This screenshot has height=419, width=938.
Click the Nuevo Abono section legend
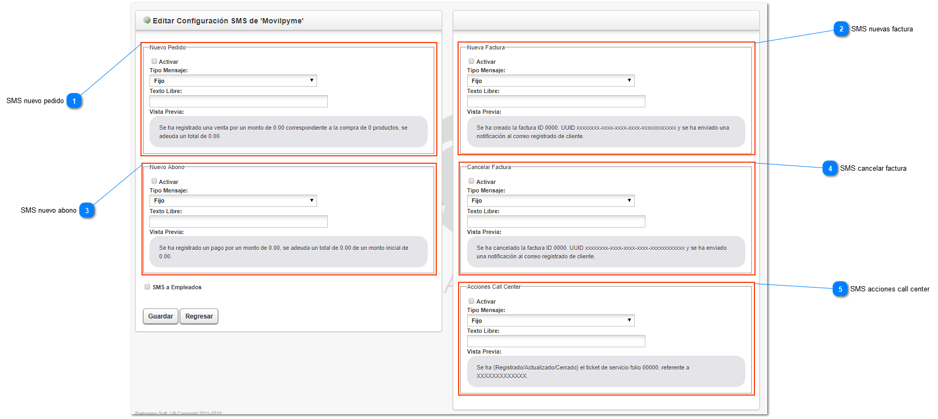(167, 167)
